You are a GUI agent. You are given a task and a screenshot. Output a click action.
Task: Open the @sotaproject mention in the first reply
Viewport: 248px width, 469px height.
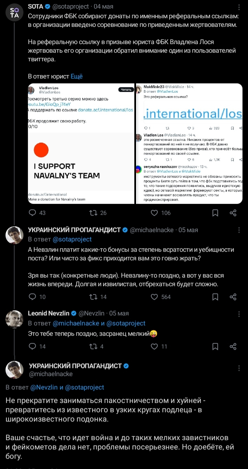point(72,239)
